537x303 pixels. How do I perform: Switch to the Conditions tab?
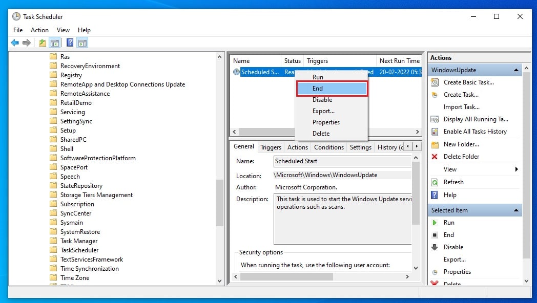(x=329, y=147)
